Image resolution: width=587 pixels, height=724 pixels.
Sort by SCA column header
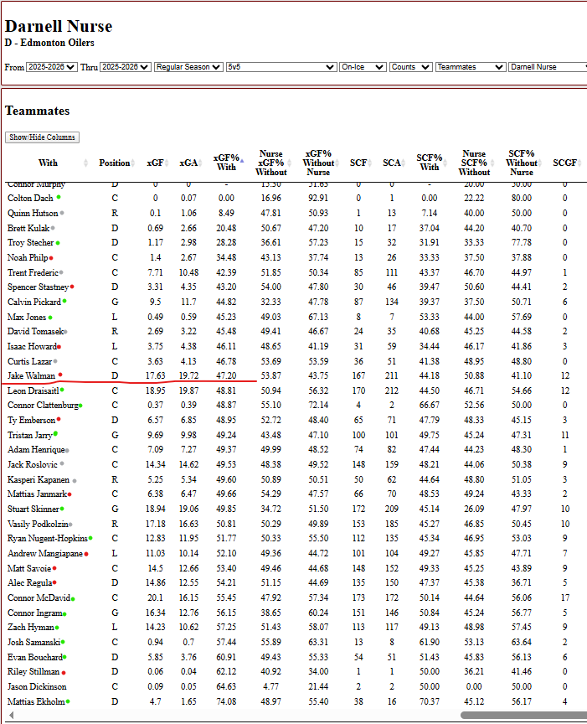pyautogui.click(x=391, y=163)
